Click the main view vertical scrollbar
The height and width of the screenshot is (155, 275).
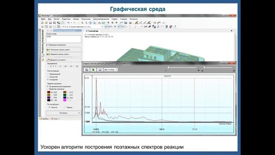[235, 47]
